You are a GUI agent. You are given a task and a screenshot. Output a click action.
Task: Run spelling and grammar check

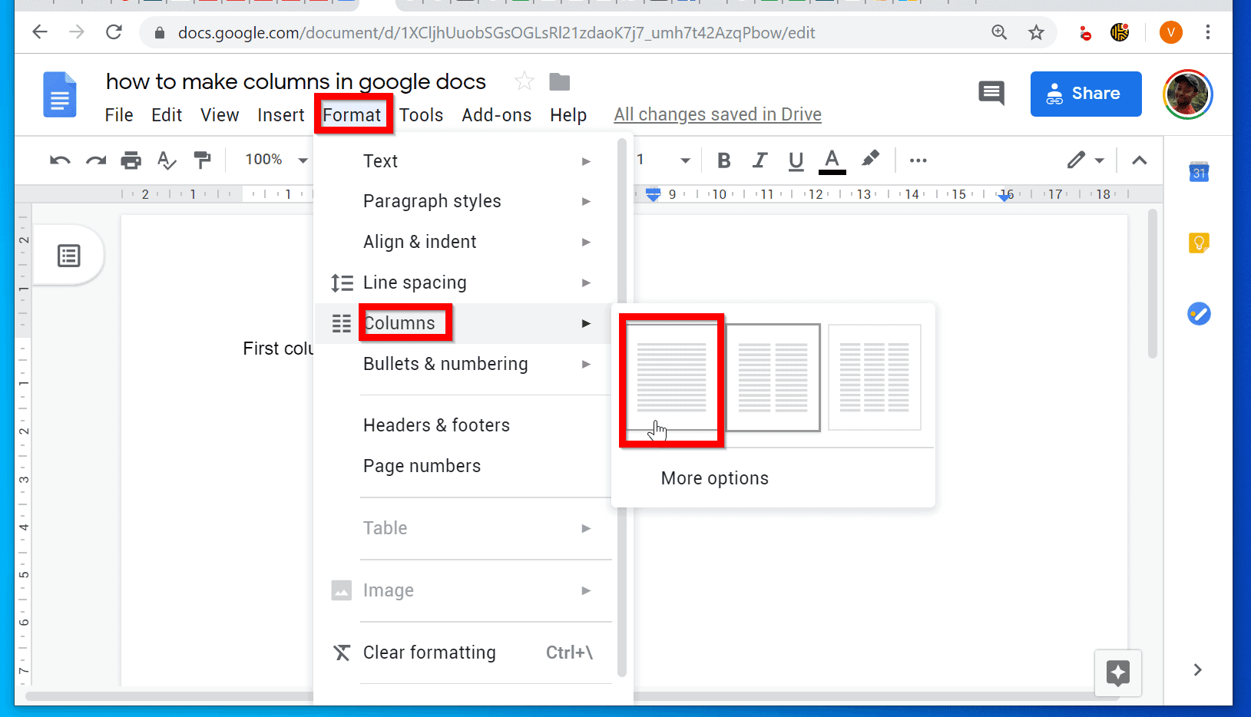[x=166, y=160]
